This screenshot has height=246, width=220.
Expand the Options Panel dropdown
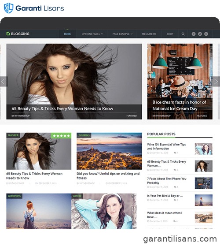tap(92, 34)
